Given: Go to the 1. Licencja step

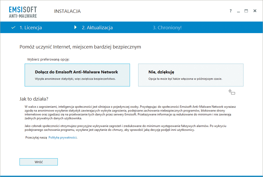Looking at the screenshot, I should (x=31, y=28).
